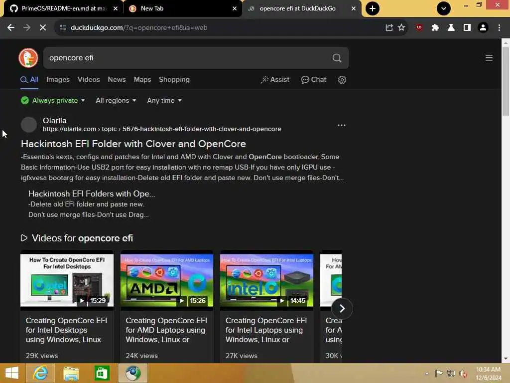Click the scrollbar down arrow
Screen dimensions: 510x383
[x=506, y=359]
